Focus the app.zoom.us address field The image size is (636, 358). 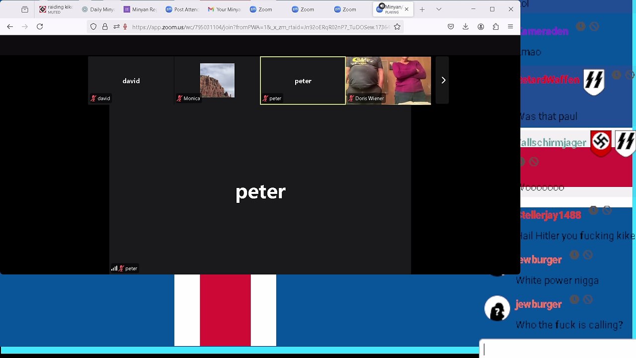[261, 27]
